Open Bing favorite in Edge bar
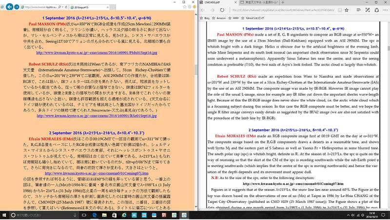The image size is (390, 220). coord(205,18)
